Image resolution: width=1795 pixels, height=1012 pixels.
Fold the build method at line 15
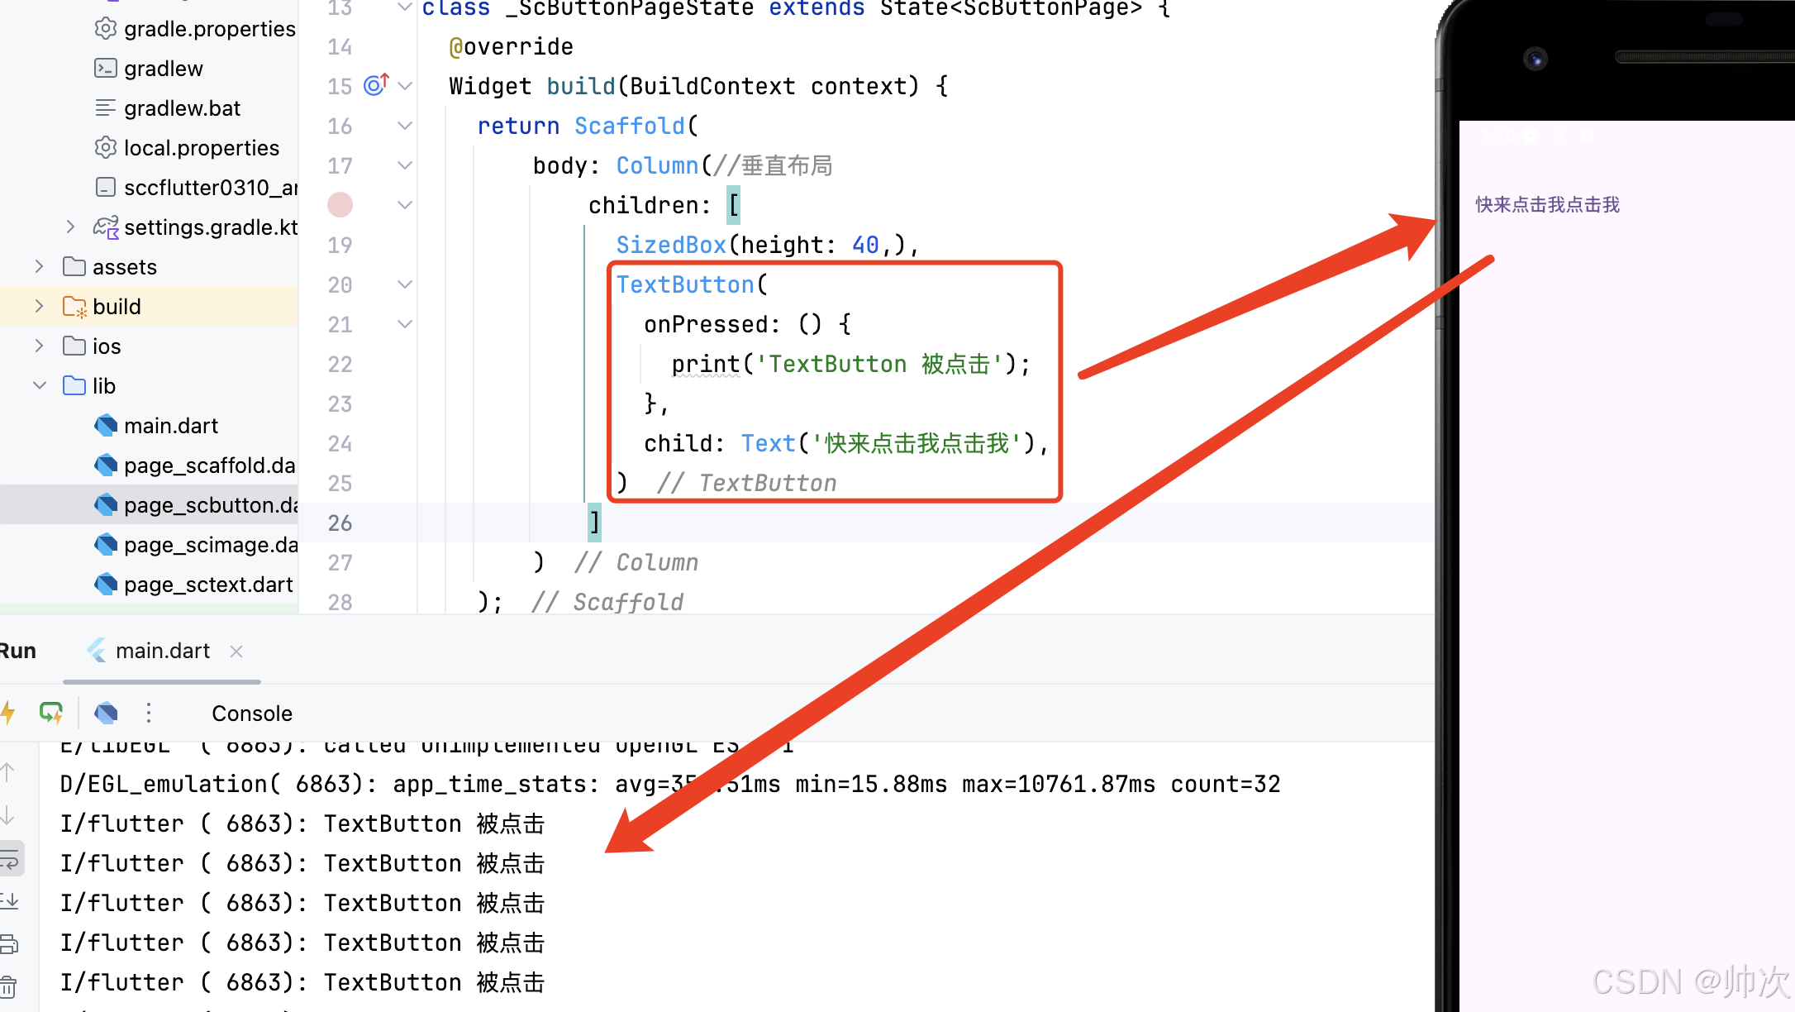pos(405,86)
